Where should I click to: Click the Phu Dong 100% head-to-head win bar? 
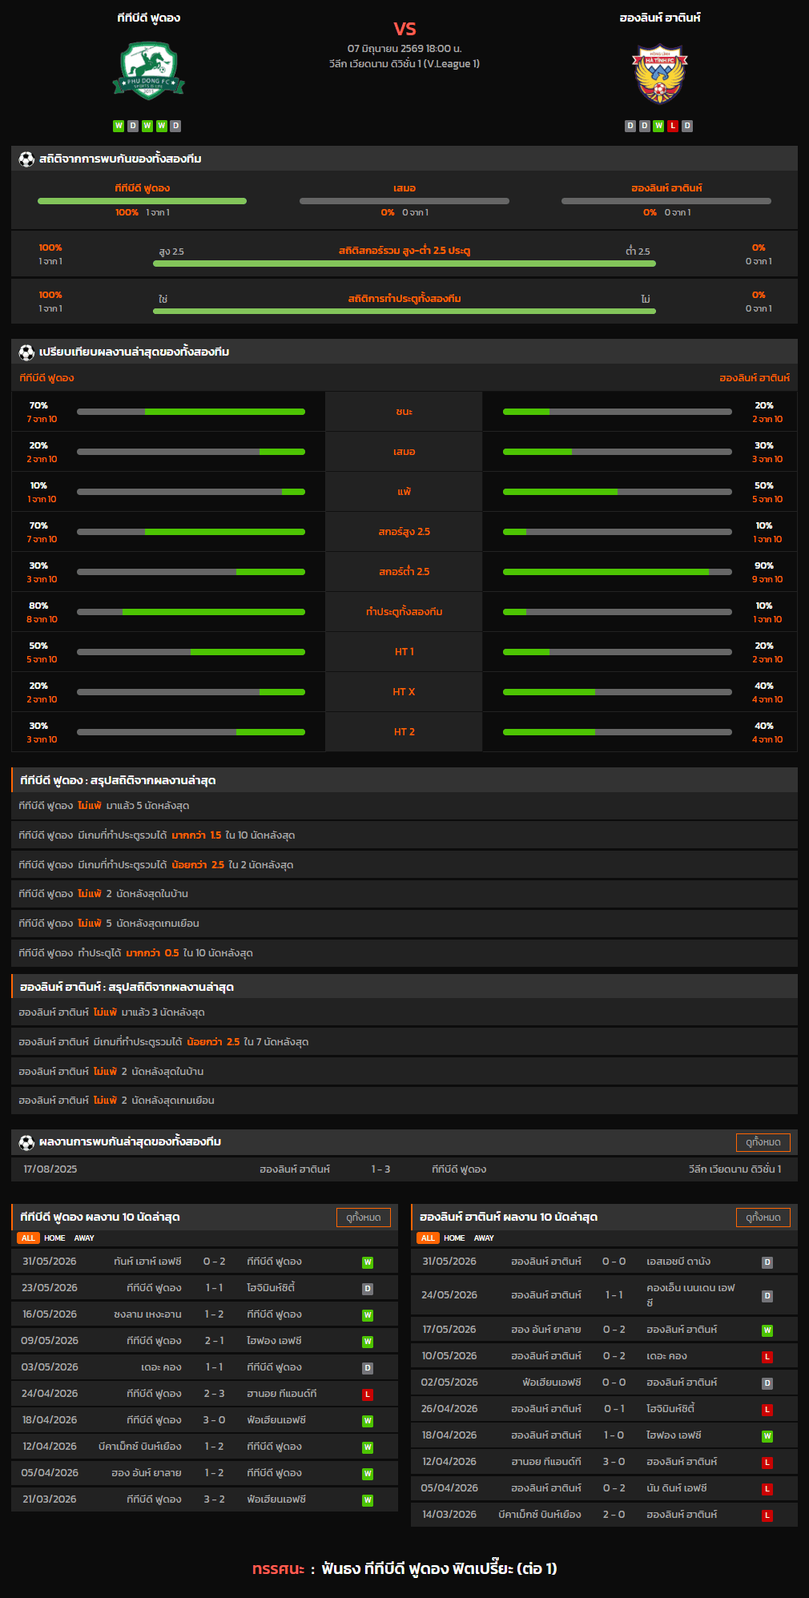[142, 201]
